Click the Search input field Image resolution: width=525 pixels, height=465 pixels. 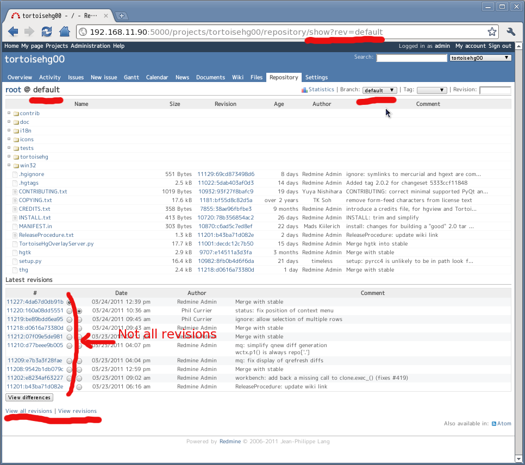(411, 58)
